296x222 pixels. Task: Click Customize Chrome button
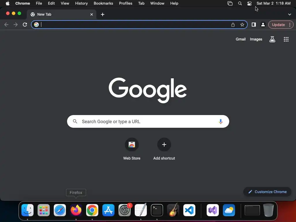(x=267, y=192)
